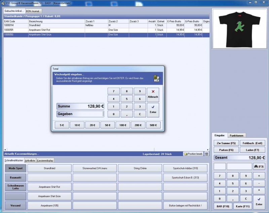
Task: Add Ampelmann Shirt Grün quick button
Action: [x=49, y=196]
